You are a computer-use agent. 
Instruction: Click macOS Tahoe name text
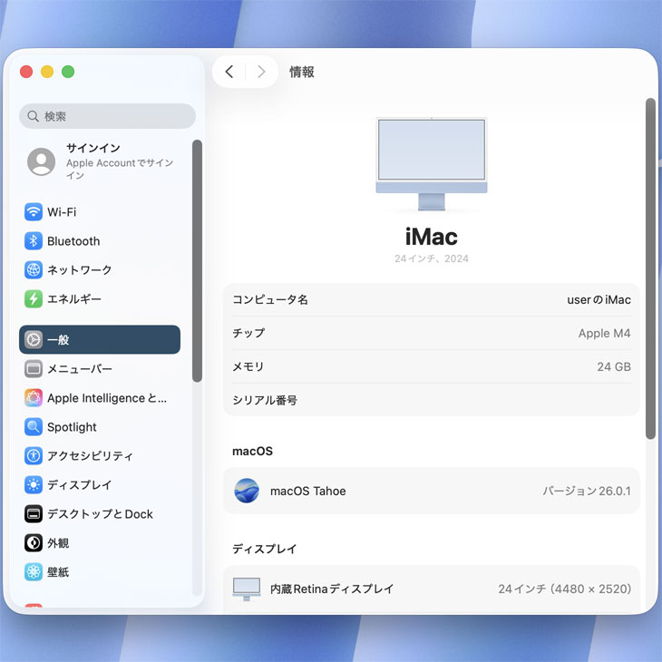pyautogui.click(x=307, y=491)
